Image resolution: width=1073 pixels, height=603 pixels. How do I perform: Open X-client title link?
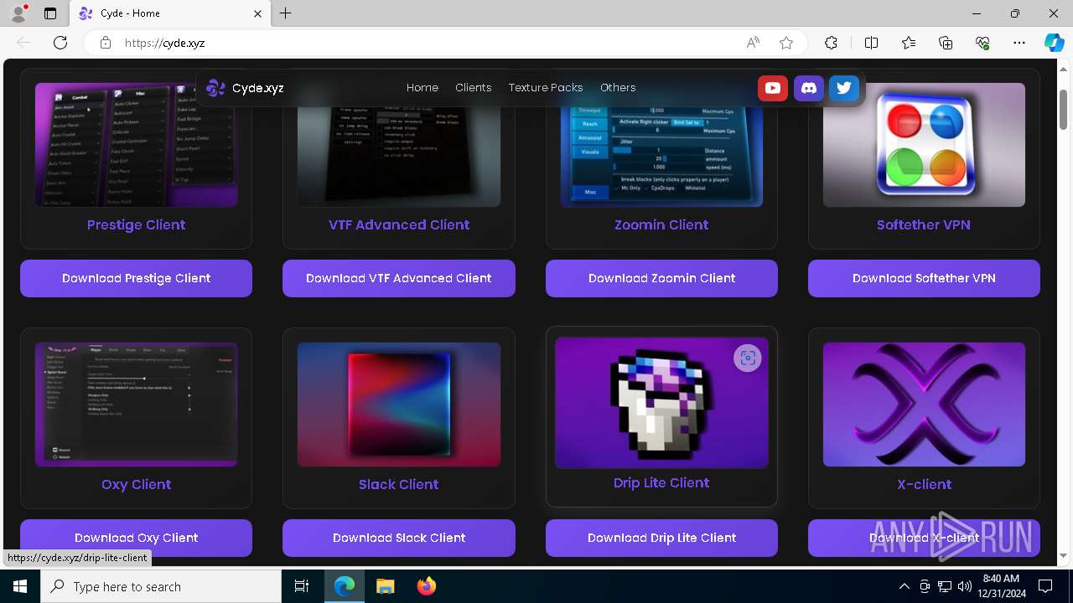coord(924,484)
